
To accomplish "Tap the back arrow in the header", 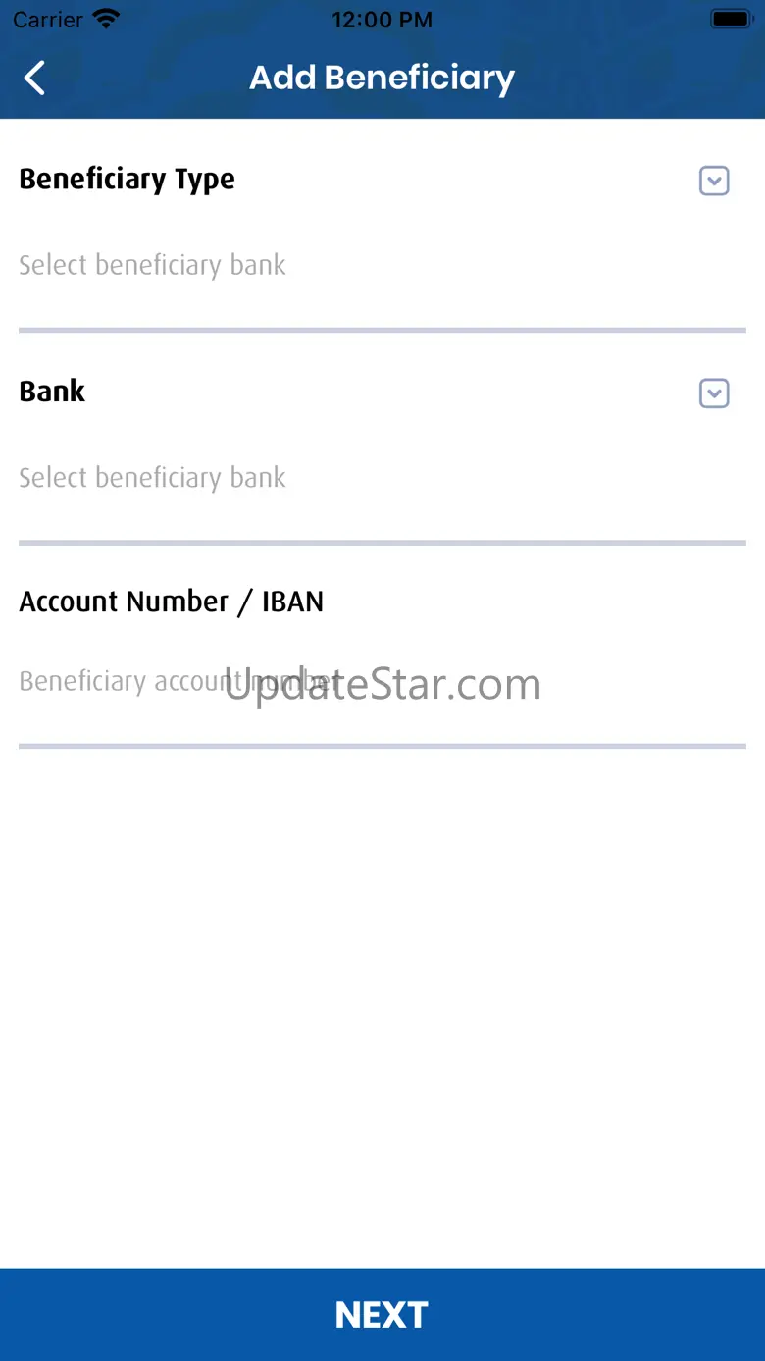I will 35,78.
